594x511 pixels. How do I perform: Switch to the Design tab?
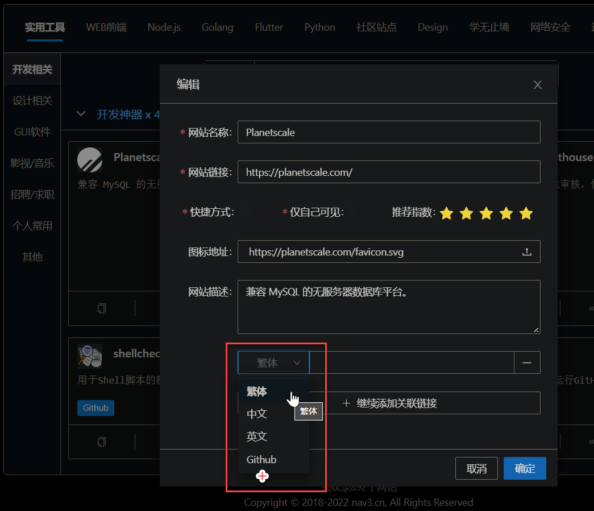[433, 27]
